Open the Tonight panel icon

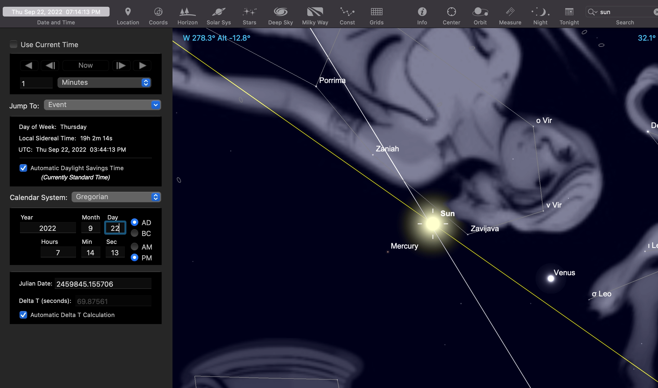coord(569,12)
